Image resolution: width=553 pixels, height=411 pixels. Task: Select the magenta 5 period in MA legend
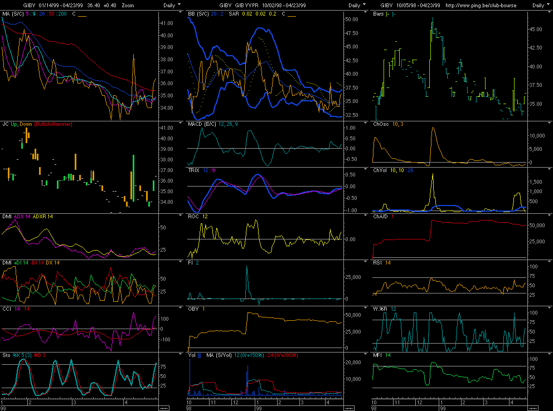click(27, 14)
